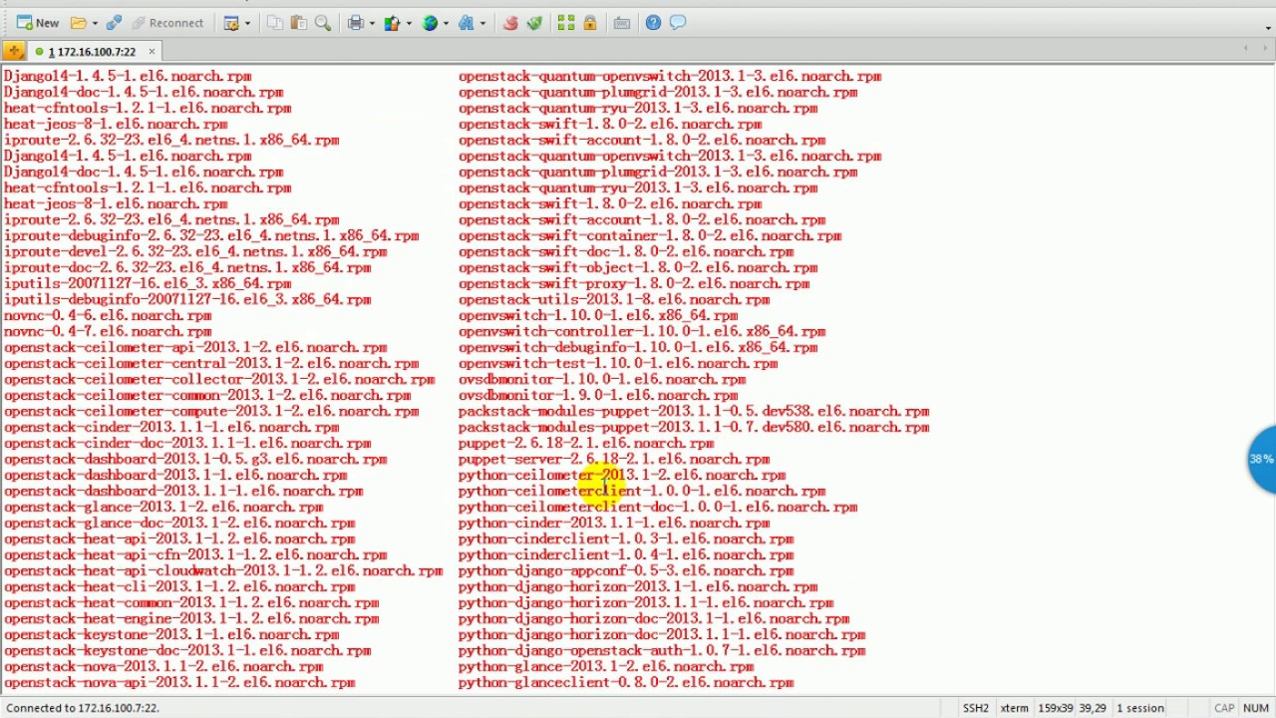Open the session properties icon
Image resolution: width=1276 pixels, height=718 pixels.
(x=231, y=22)
